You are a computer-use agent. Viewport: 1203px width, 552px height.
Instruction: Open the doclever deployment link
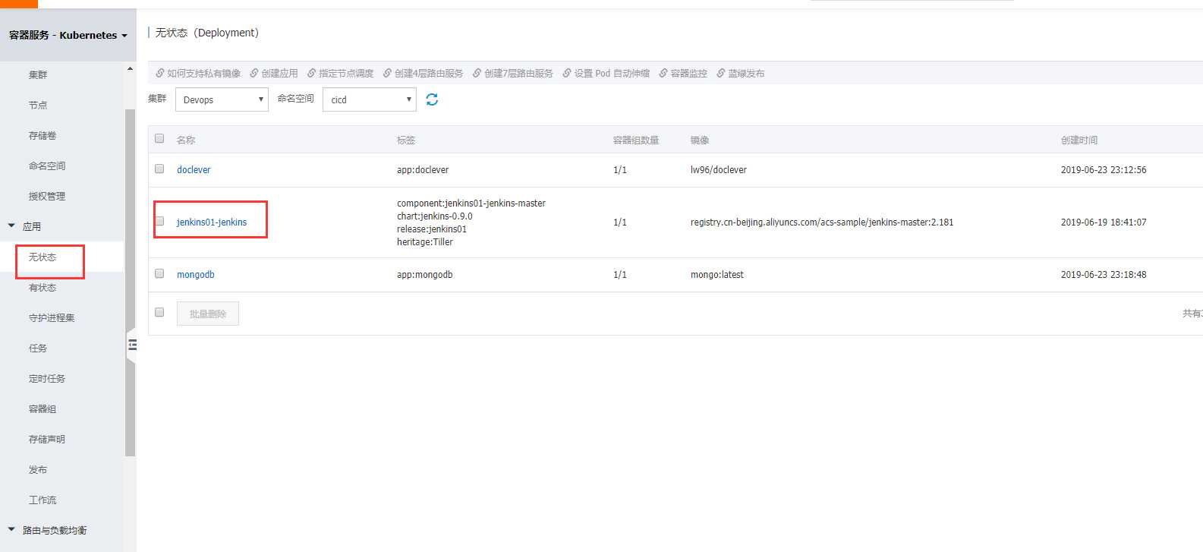194,169
